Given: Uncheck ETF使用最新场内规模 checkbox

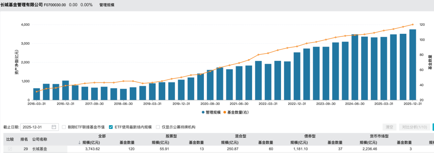Looking at the screenshot, I should [x=111, y=127].
